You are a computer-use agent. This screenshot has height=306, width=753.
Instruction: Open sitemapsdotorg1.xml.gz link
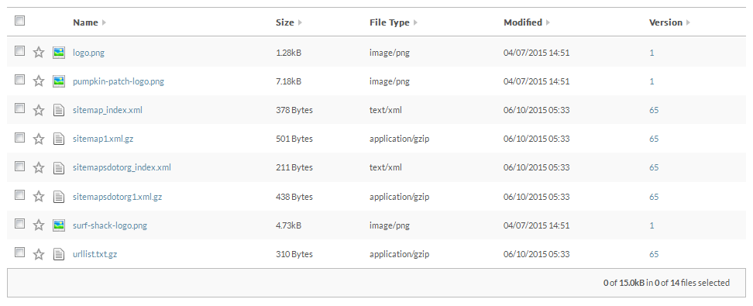(117, 197)
